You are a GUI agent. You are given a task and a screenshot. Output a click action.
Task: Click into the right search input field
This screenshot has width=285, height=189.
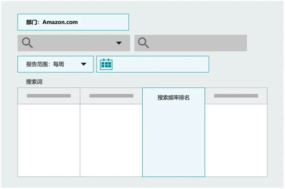coord(190,43)
